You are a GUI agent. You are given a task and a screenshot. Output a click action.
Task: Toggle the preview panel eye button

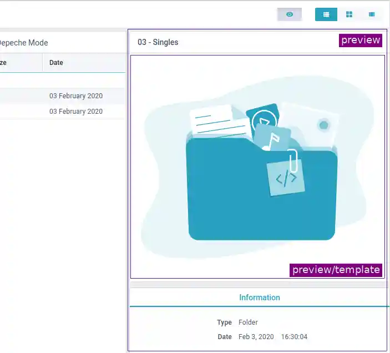tap(290, 14)
